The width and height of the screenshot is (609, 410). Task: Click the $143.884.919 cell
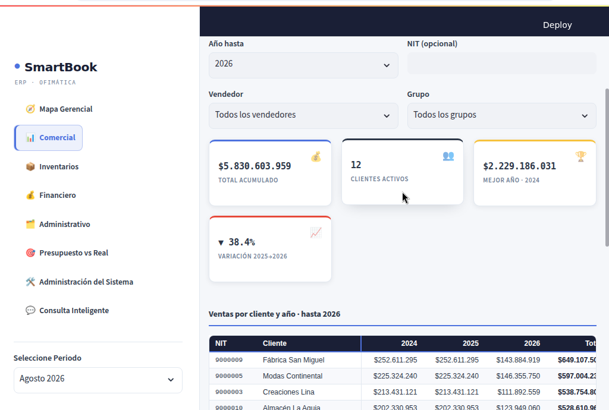pos(518,360)
